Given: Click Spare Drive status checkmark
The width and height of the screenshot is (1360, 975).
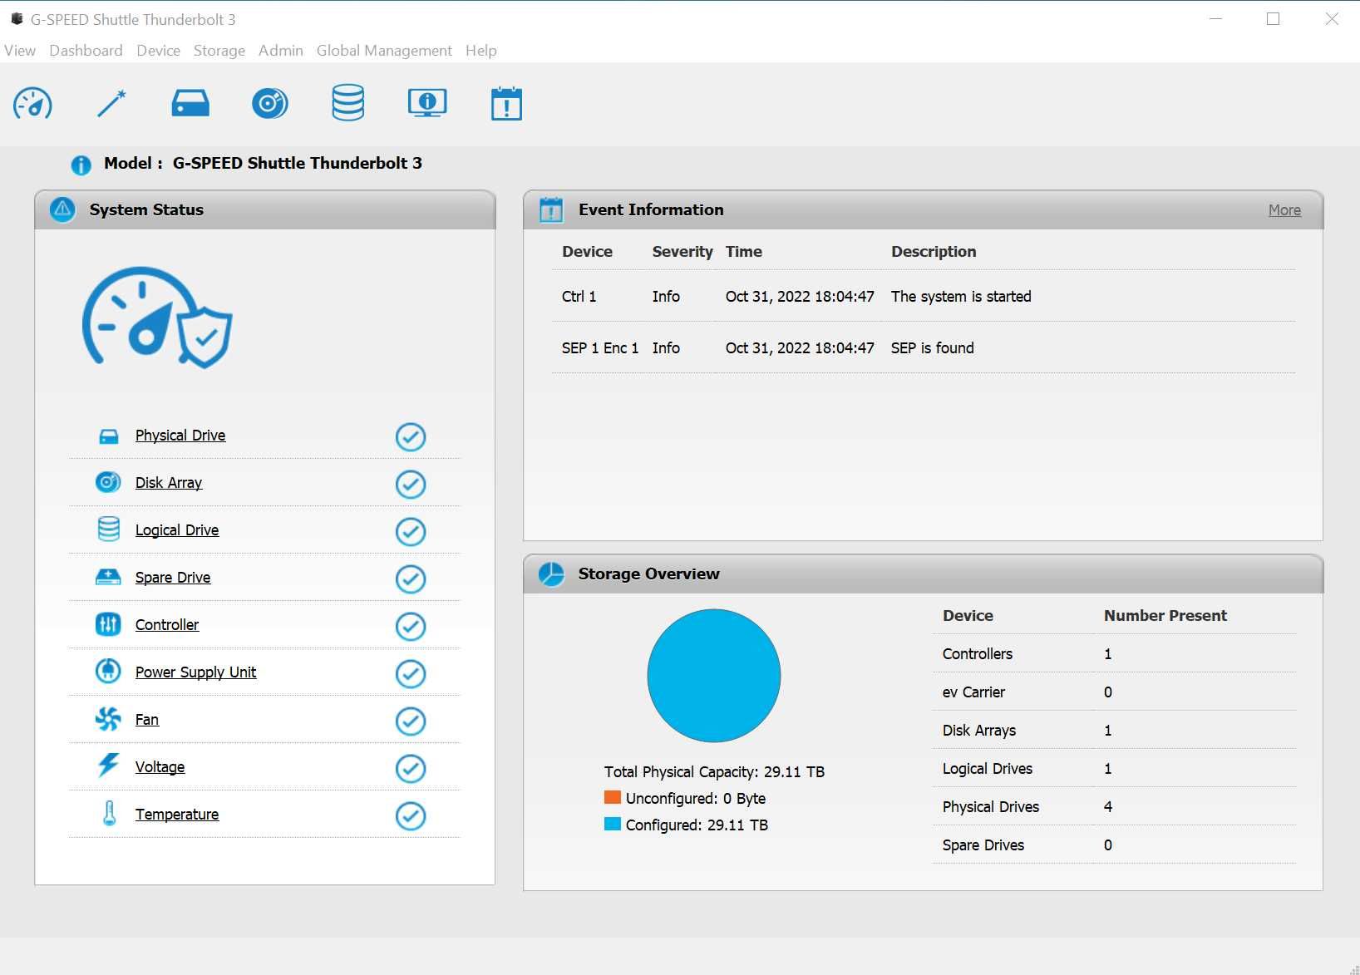Looking at the screenshot, I should pos(411,579).
